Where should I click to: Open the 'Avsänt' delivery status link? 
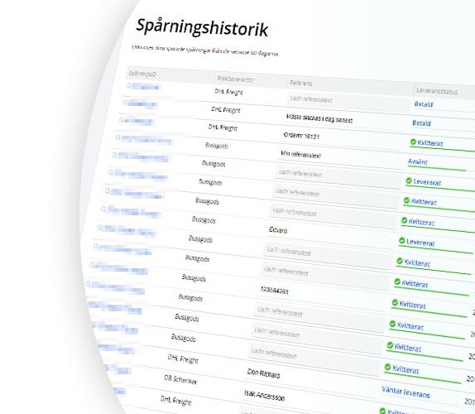point(417,161)
